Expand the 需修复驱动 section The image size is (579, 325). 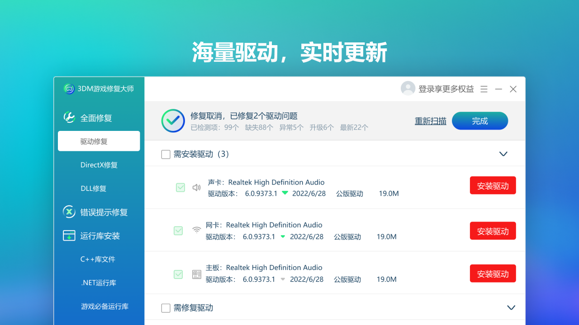[511, 307]
